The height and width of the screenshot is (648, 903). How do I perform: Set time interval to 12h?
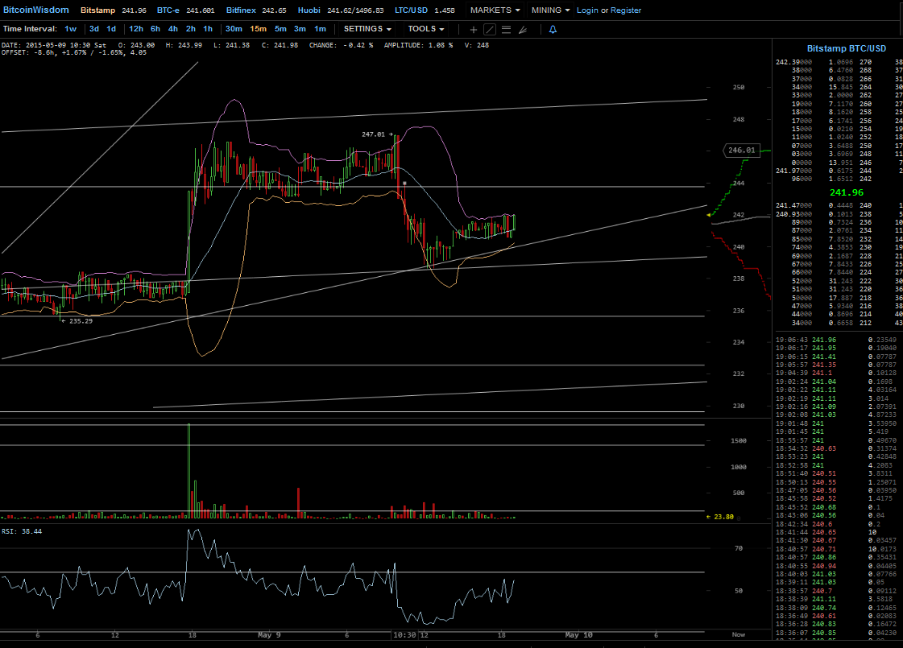(x=136, y=29)
